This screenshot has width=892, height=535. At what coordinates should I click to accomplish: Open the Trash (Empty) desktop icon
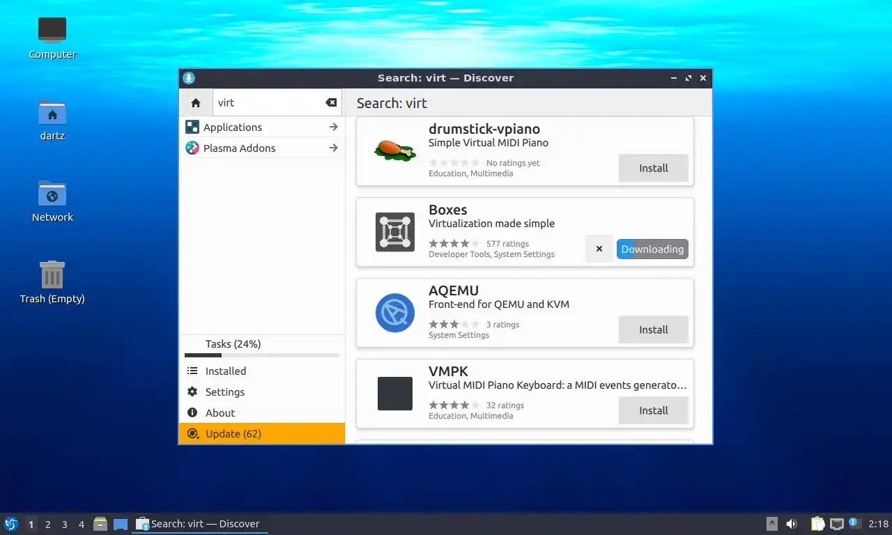[x=52, y=282]
